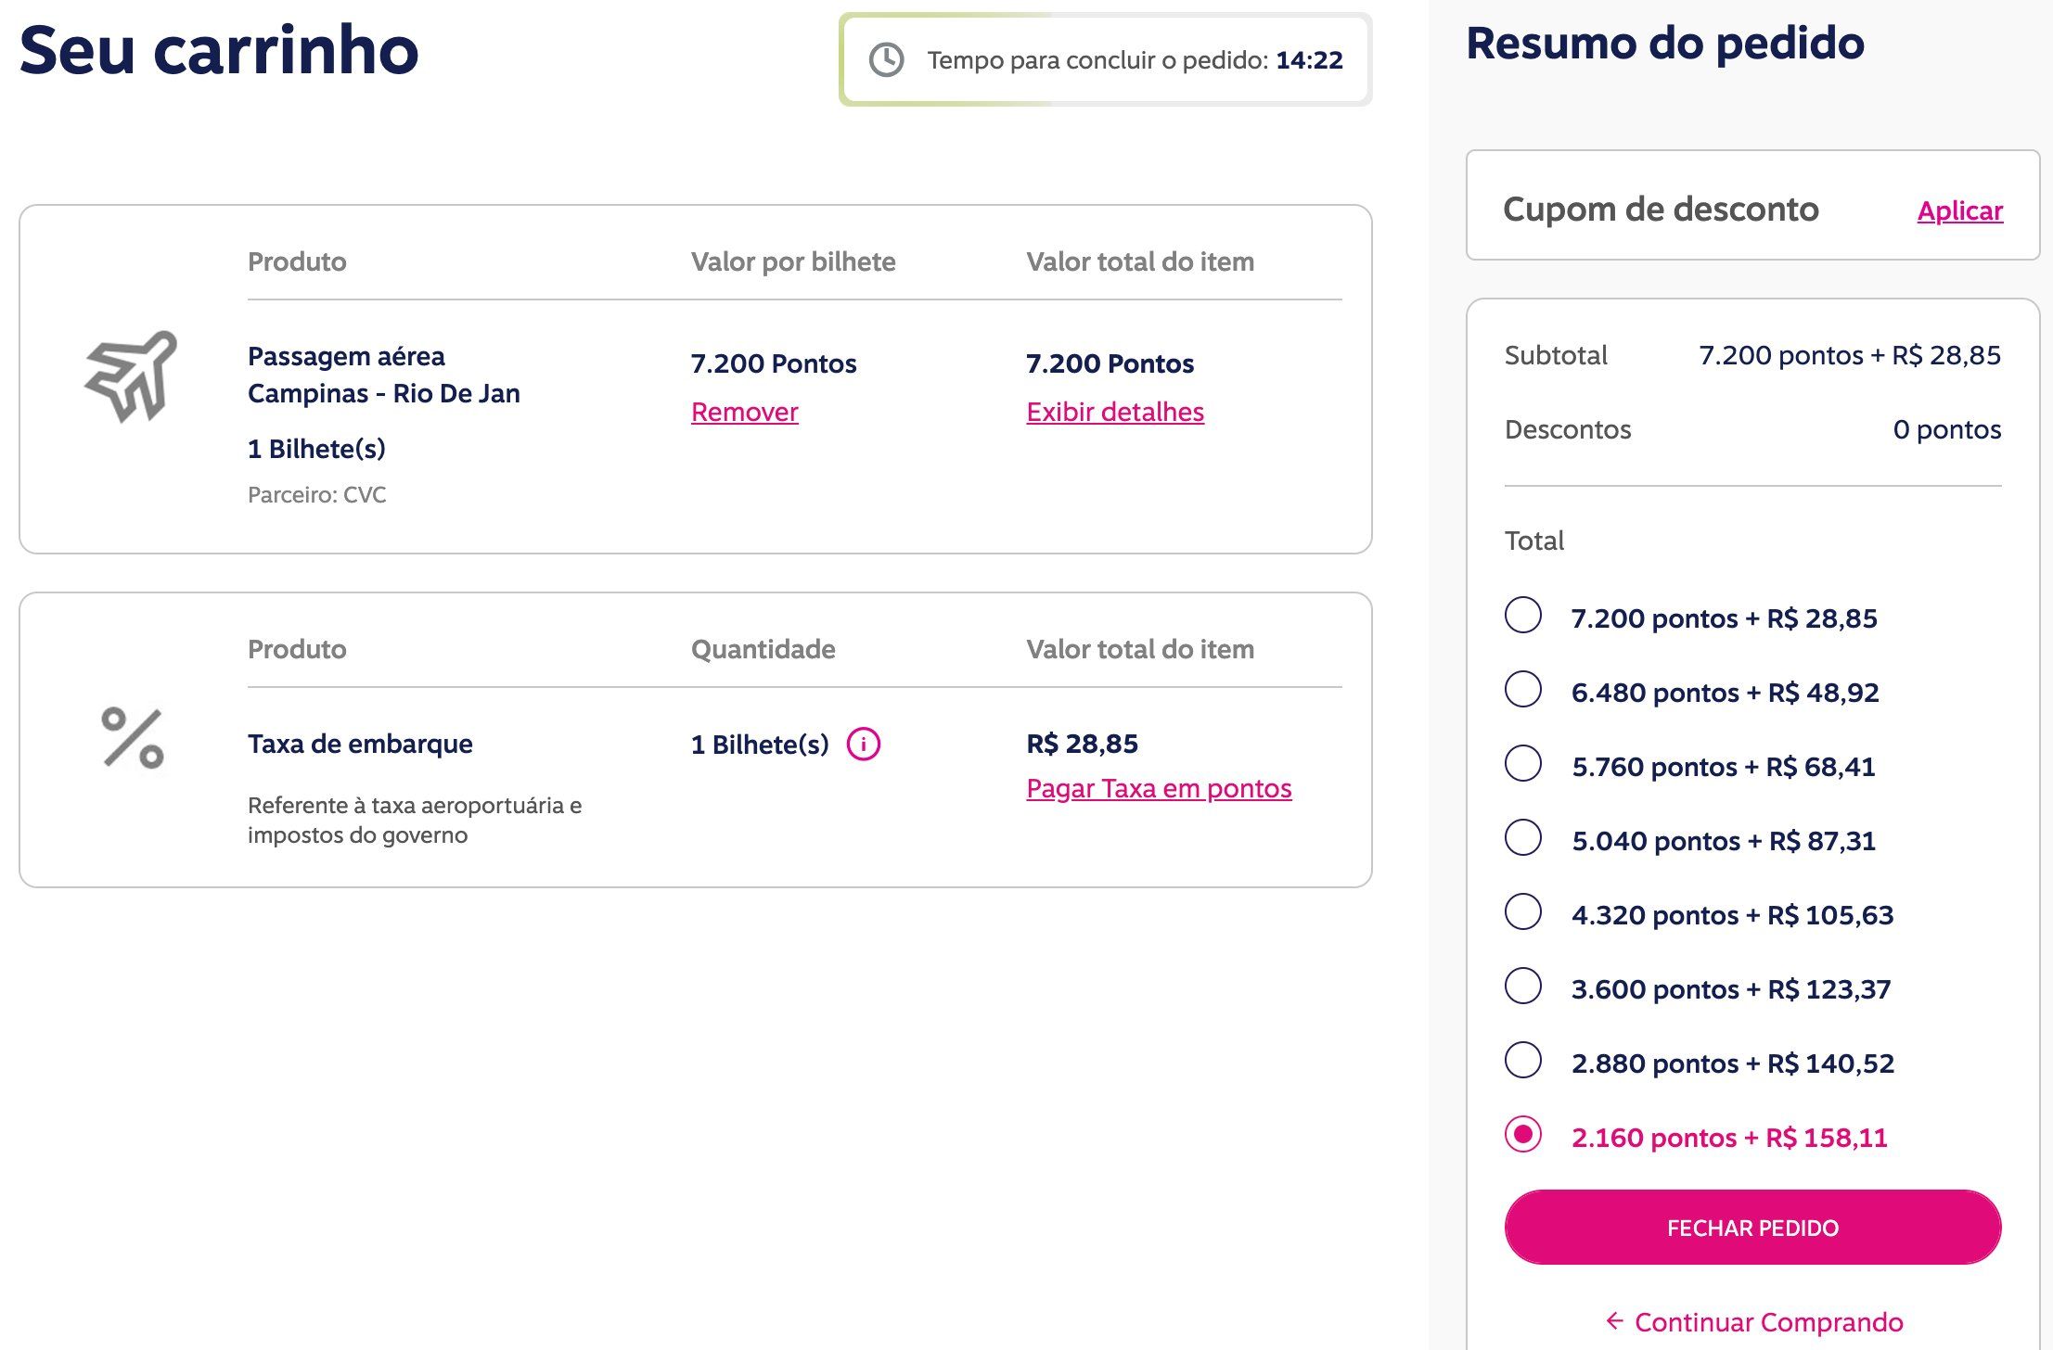Select 7.200 pontos + R$ 28,85 option
Image resolution: width=2053 pixels, height=1350 pixels.
click(1523, 616)
